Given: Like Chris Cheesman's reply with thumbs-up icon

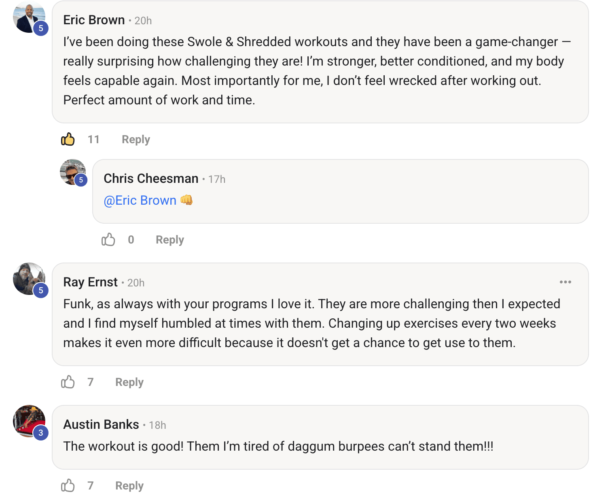Looking at the screenshot, I should click(x=108, y=239).
